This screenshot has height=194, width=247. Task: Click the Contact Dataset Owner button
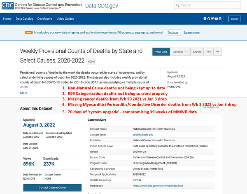(52, 187)
